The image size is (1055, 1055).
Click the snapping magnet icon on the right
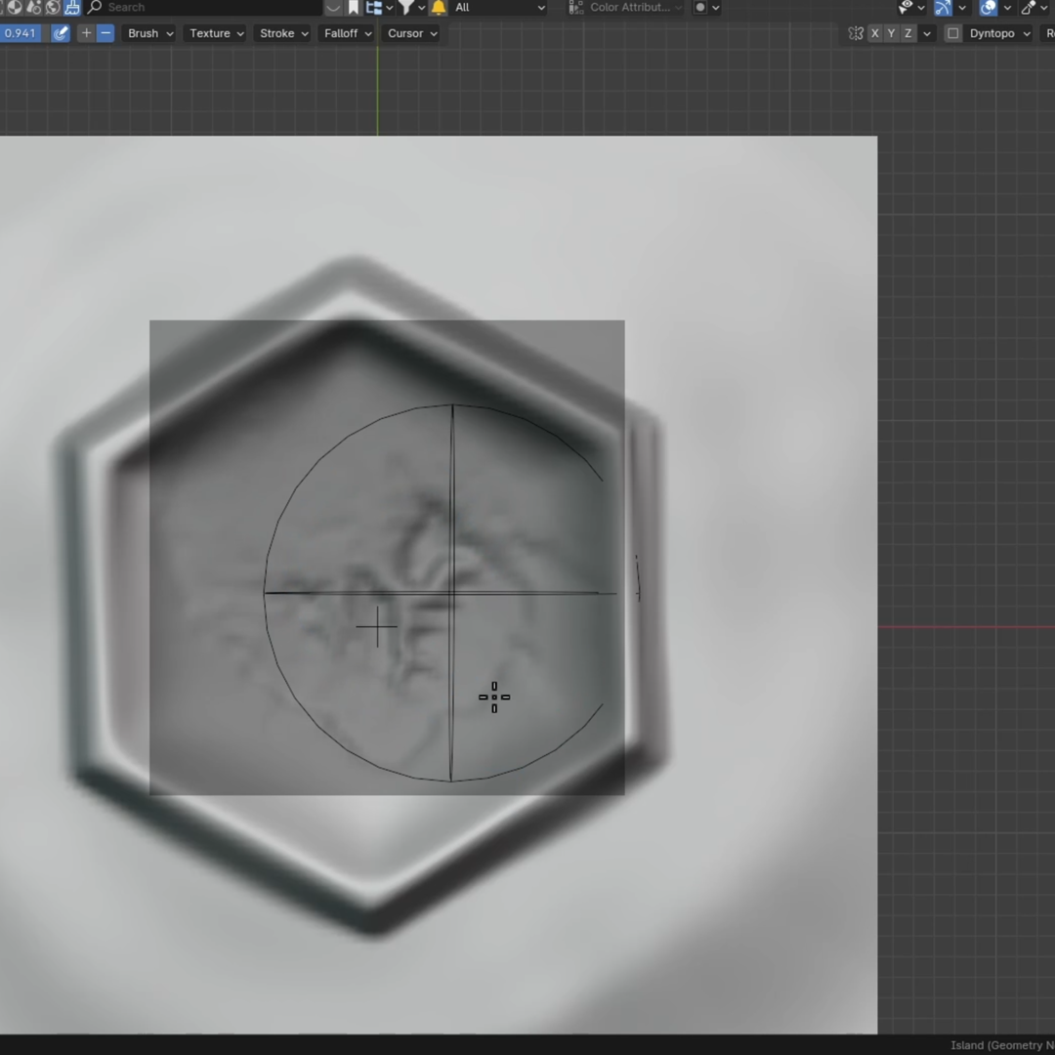click(x=944, y=8)
